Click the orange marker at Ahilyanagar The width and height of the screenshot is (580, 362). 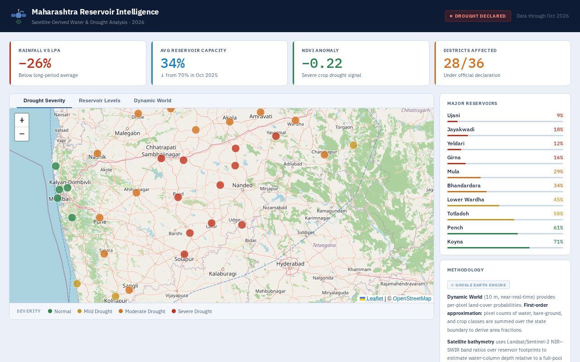[x=136, y=193]
